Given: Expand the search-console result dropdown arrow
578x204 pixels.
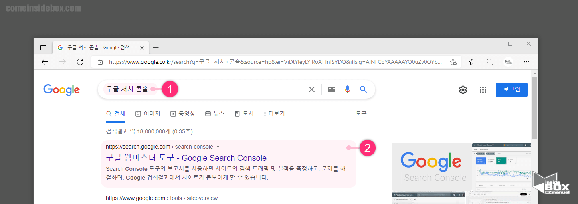Looking at the screenshot, I should point(218,147).
